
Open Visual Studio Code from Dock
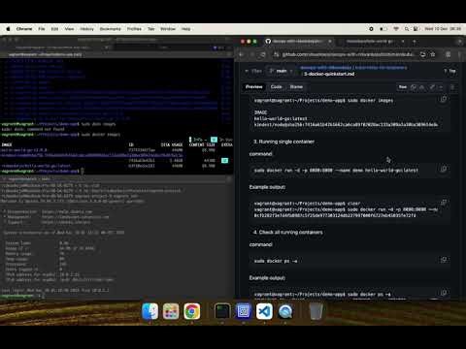tap(264, 311)
